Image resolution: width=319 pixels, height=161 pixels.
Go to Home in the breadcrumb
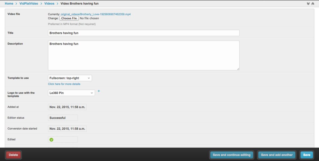pos(9,4)
